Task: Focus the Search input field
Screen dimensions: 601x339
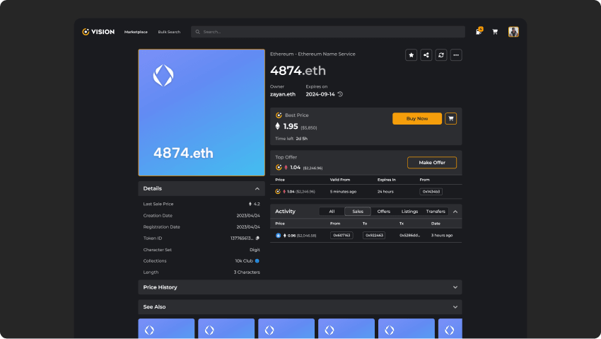Action: click(x=327, y=32)
